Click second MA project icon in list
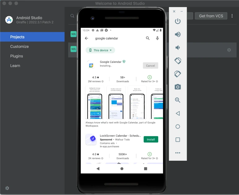Viewport: 239px width, 195px height. (x=74, y=49)
